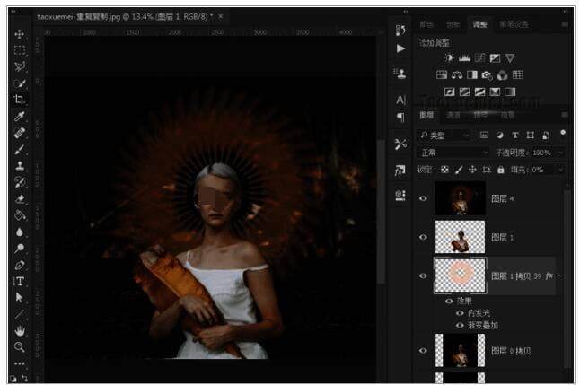Select the Eraser tool
Viewport: 580px width, 385px height.
(x=19, y=198)
